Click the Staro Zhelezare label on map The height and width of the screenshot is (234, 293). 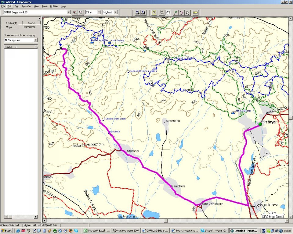click(212, 204)
